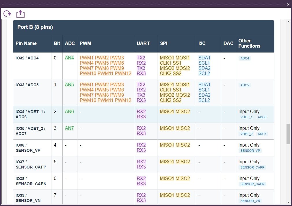
Task: Click the Other Functions column header
Action: pyautogui.click(x=249, y=43)
